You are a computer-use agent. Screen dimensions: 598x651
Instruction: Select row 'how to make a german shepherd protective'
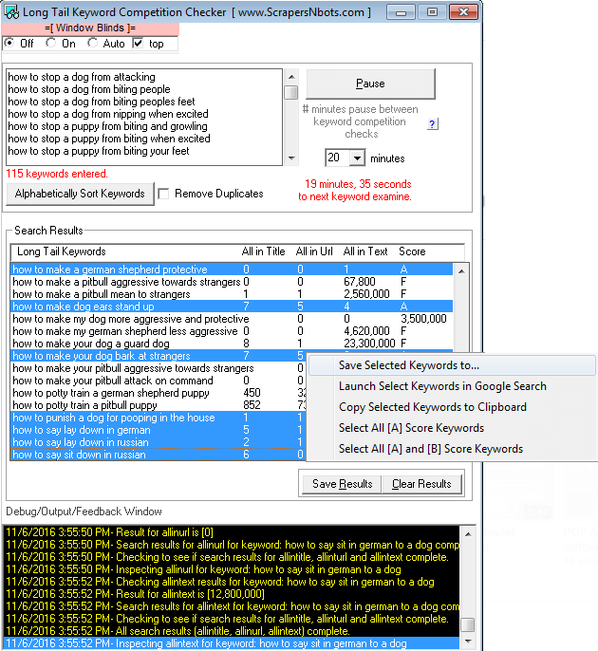tap(232, 270)
